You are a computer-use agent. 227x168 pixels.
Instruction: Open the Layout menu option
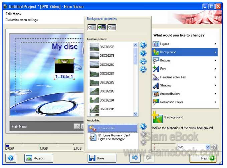[x=185, y=44]
